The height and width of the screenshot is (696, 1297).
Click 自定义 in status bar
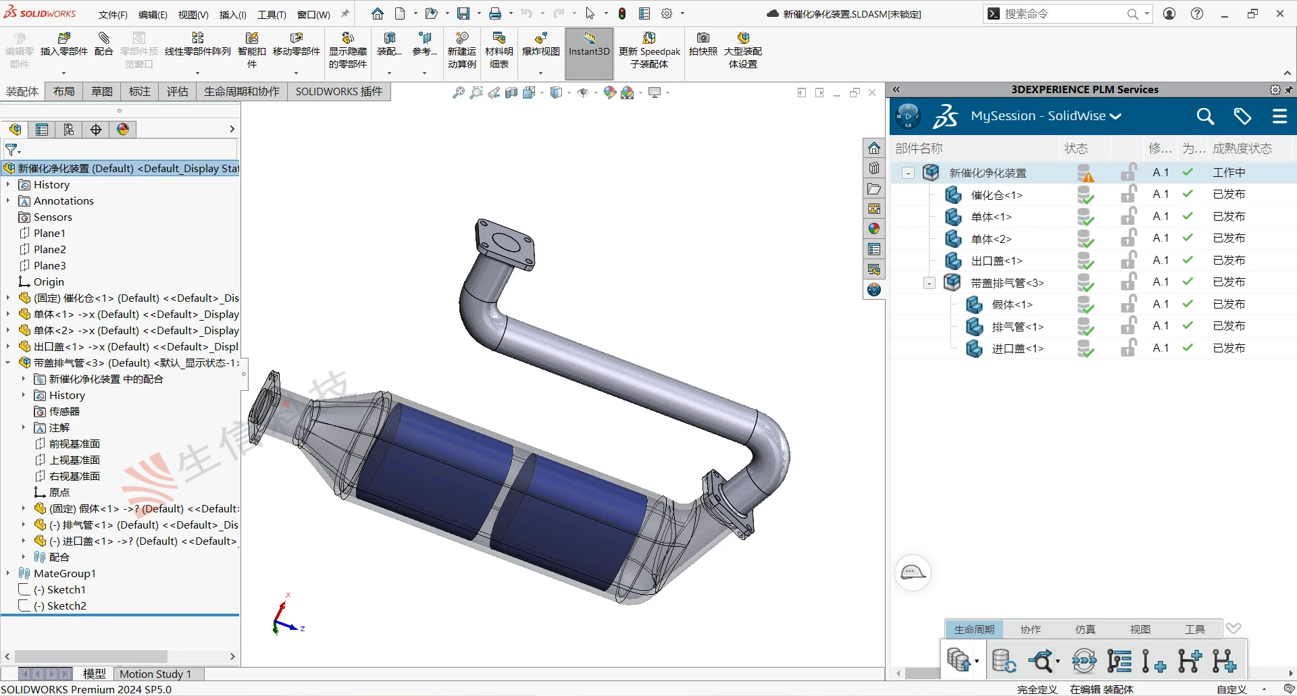(x=1231, y=689)
